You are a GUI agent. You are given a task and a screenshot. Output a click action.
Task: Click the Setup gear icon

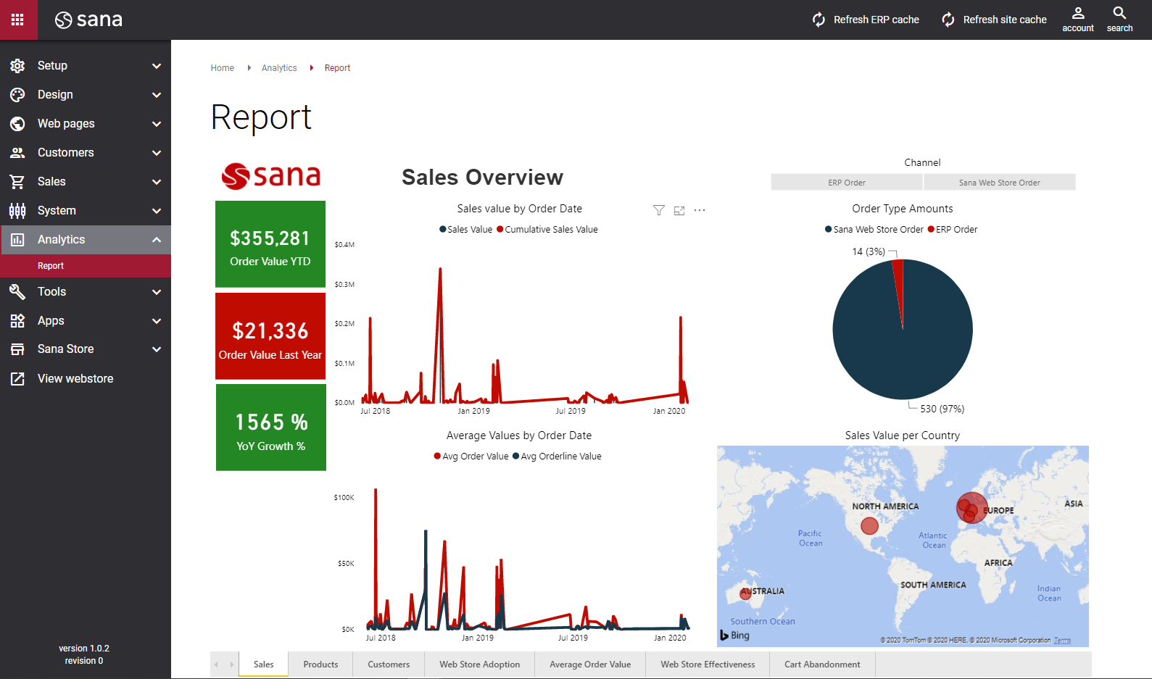17,66
